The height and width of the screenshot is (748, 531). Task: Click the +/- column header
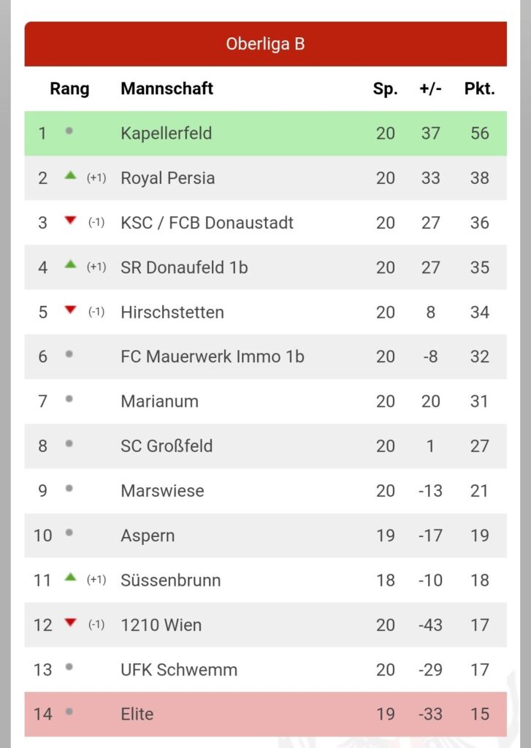tap(430, 88)
